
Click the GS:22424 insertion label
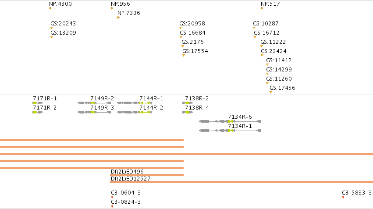pyautogui.click(x=274, y=51)
